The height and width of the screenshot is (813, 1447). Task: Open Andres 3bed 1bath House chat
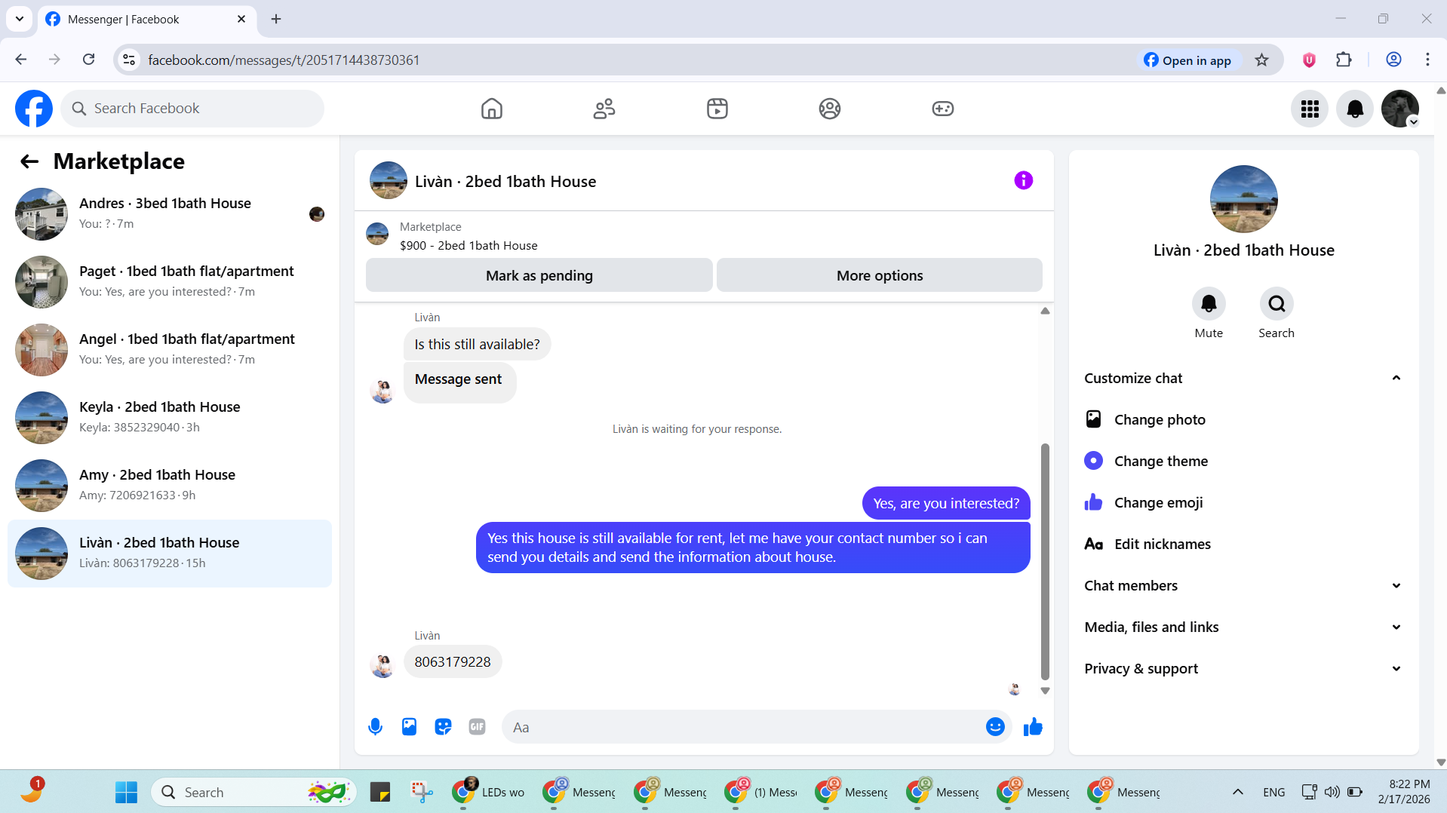(170, 213)
